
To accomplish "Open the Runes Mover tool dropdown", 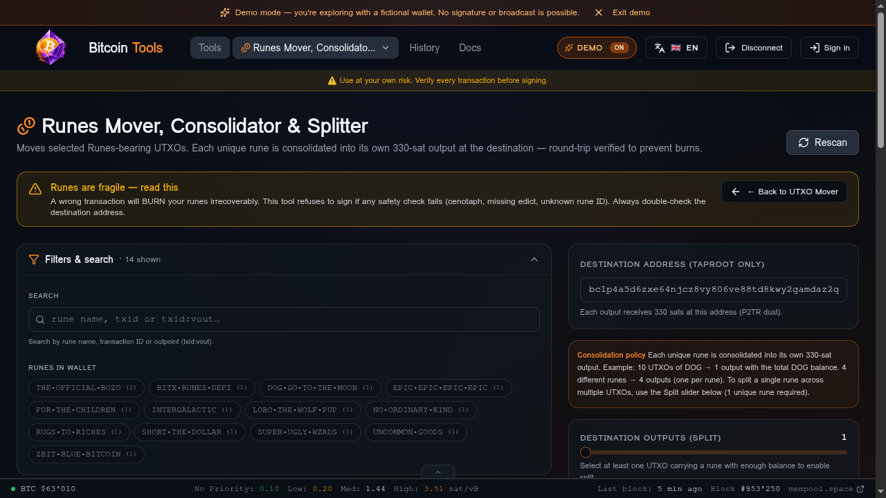I will (316, 48).
